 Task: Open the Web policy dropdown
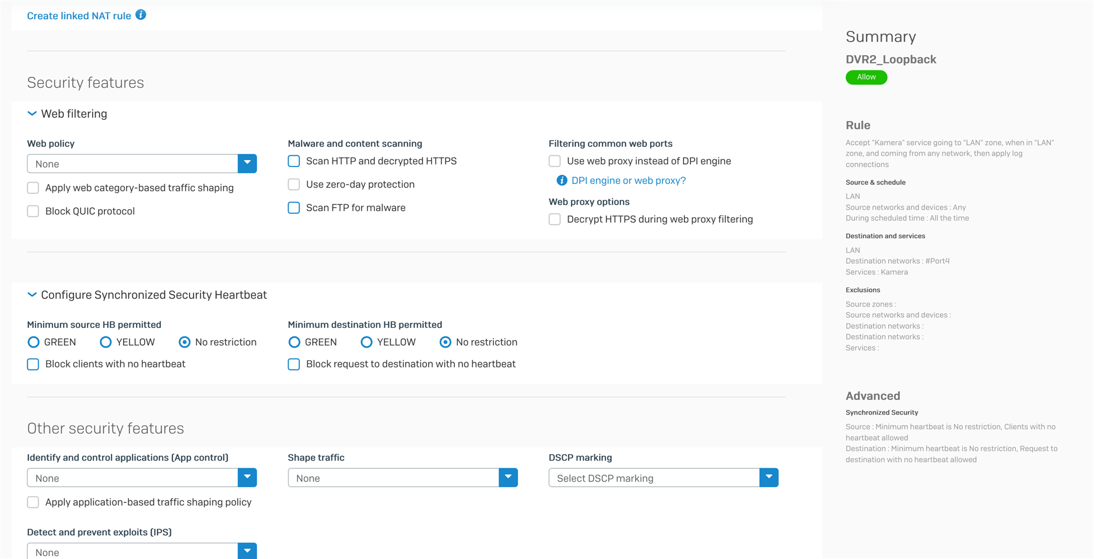pos(142,164)
